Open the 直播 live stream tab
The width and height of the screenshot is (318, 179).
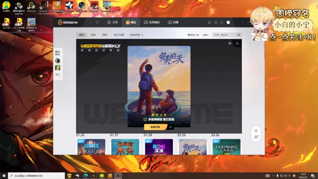[x=173, y=22]
